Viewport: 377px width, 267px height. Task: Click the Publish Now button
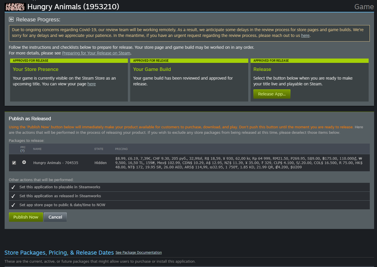point(26,217)
